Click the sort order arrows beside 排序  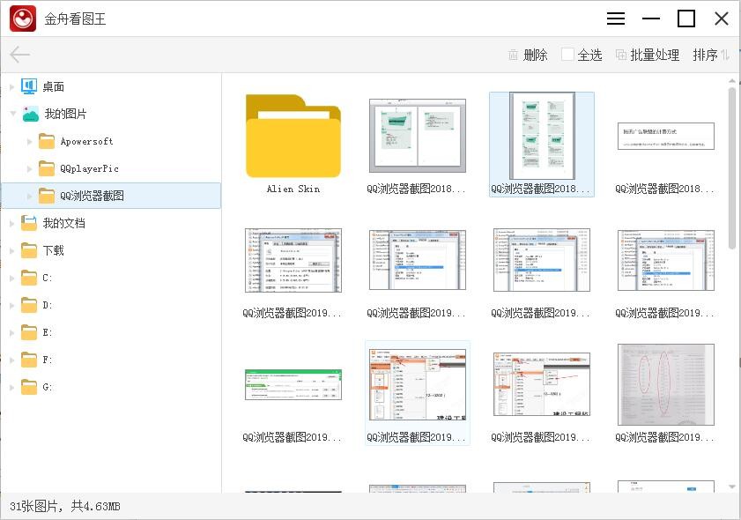point(724,54)
